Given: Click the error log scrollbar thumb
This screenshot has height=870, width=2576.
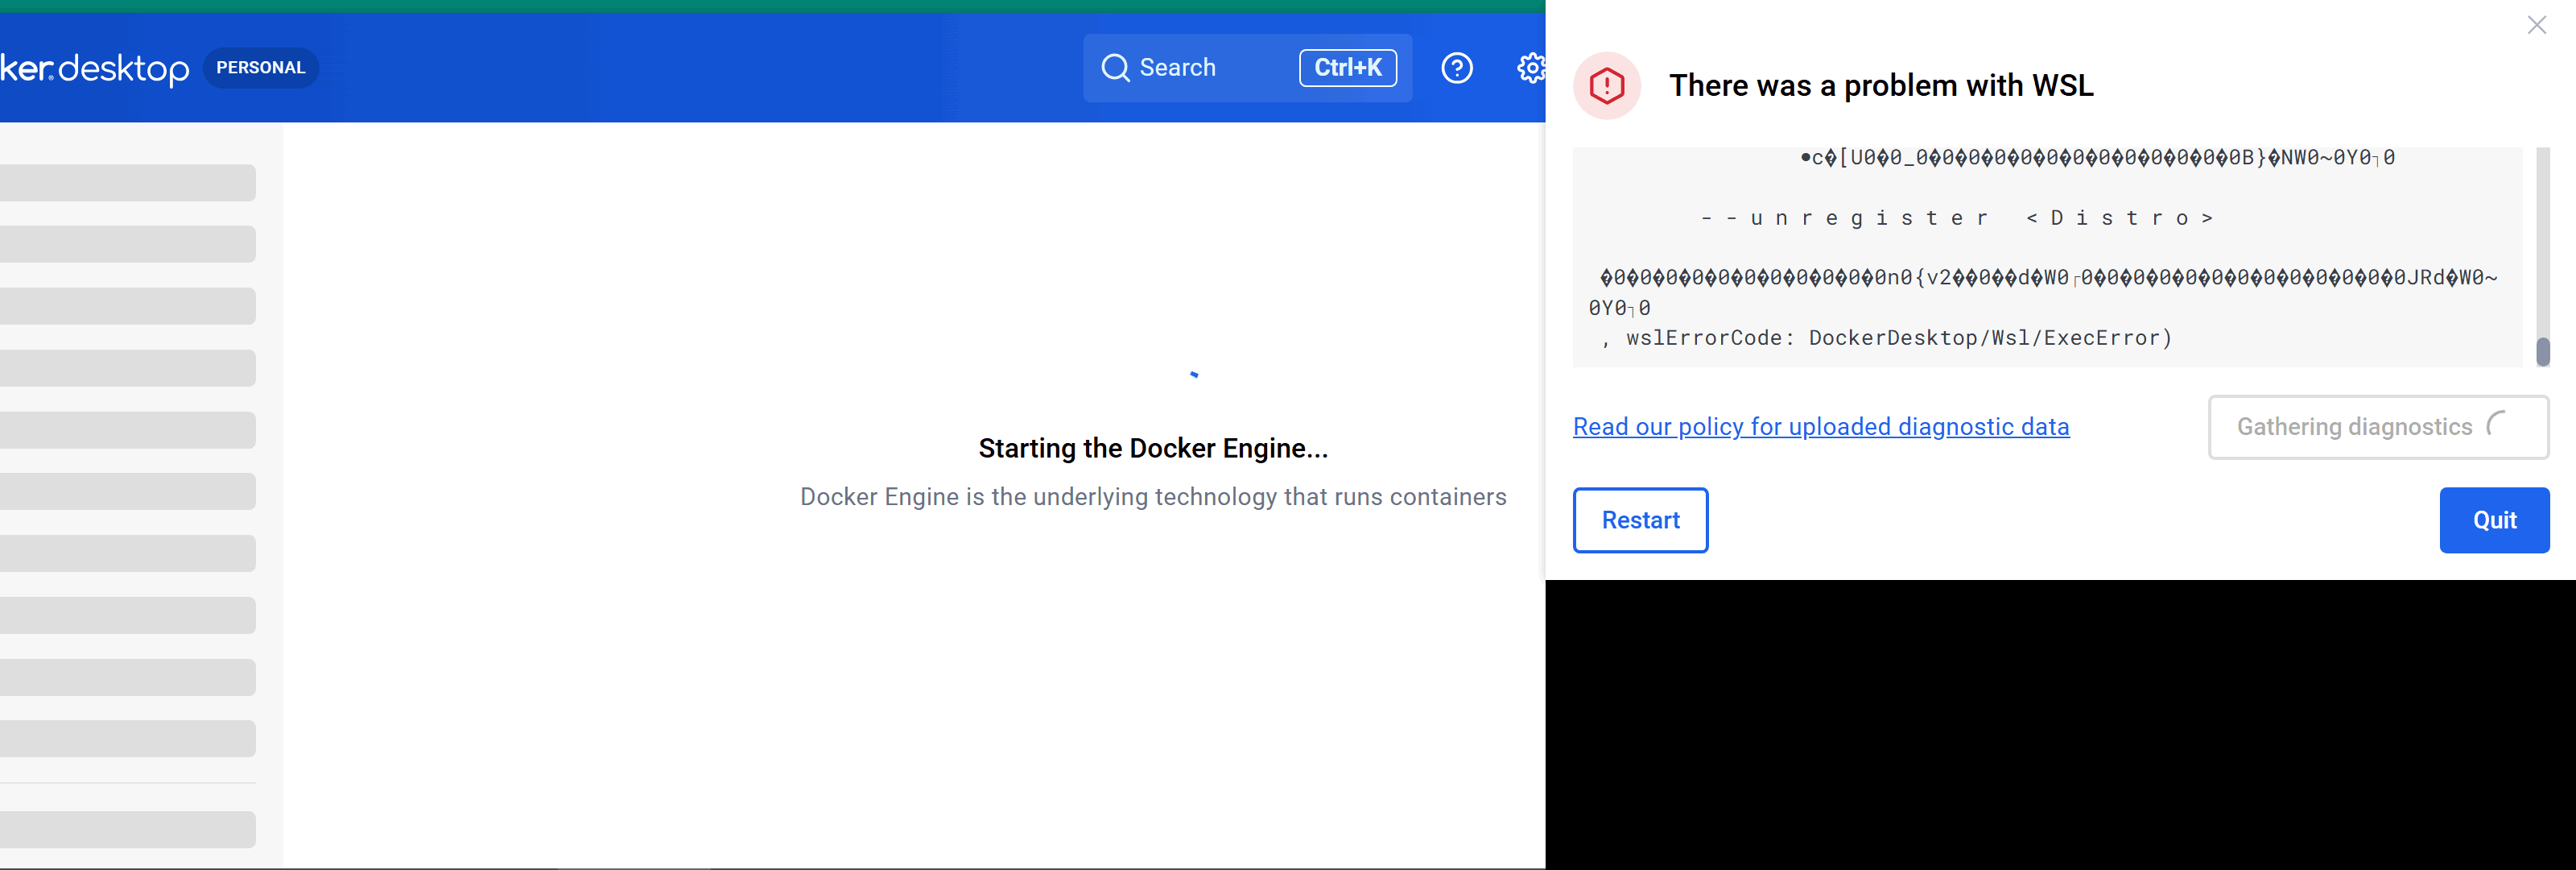Looking at the screenshot, I should pos(2542,352).
